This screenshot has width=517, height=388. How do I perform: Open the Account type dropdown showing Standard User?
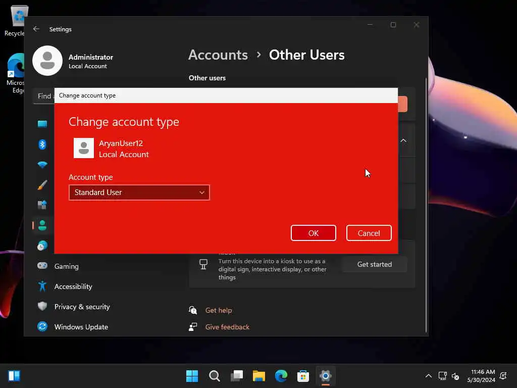point(139,192)
